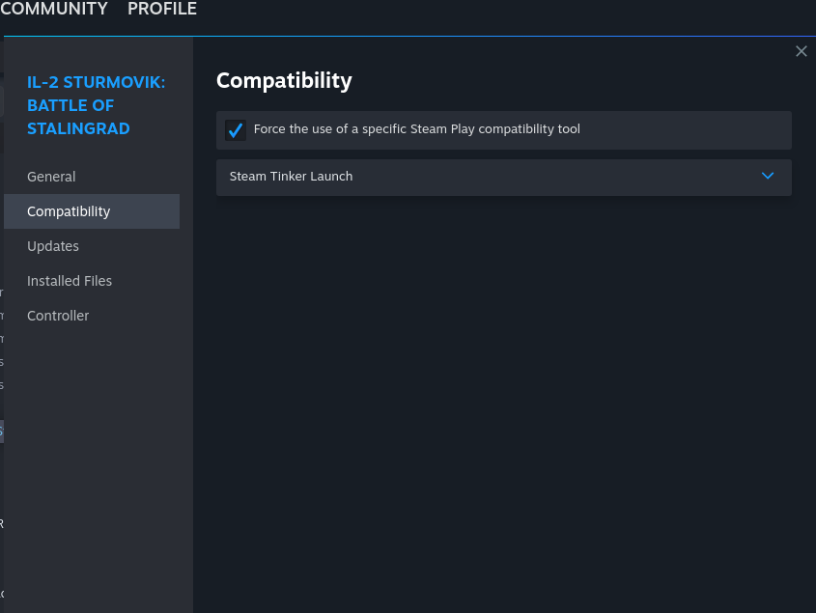Image resolution: width=816 pixels, height=613 pixels.
Task: Click the partially visible library entry ending in R
Action: 3,522
